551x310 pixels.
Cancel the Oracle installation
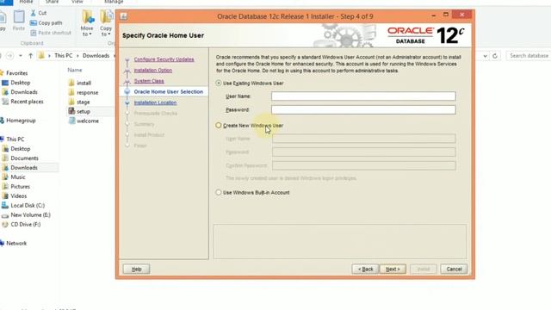(x=454, y=269)
